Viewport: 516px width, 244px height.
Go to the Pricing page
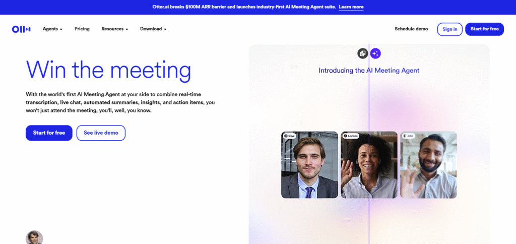point(82,29)
